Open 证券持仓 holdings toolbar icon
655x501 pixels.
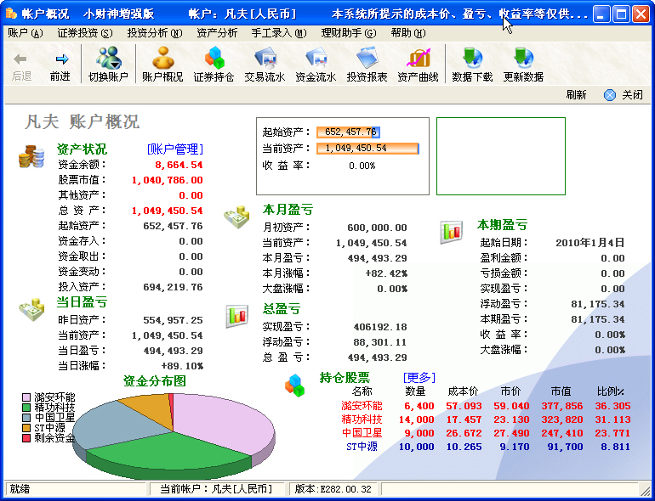coord(214,58)
